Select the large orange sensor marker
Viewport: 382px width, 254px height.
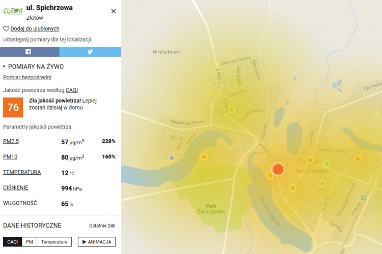click(x=278, y=169)
